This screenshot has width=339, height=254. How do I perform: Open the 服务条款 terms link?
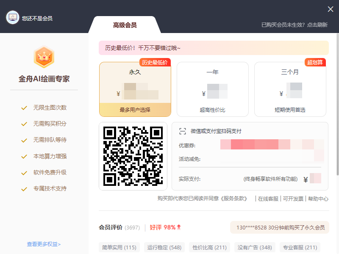(233, 199)
